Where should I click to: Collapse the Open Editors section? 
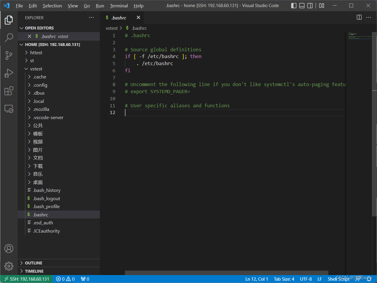tap(59, 28)
